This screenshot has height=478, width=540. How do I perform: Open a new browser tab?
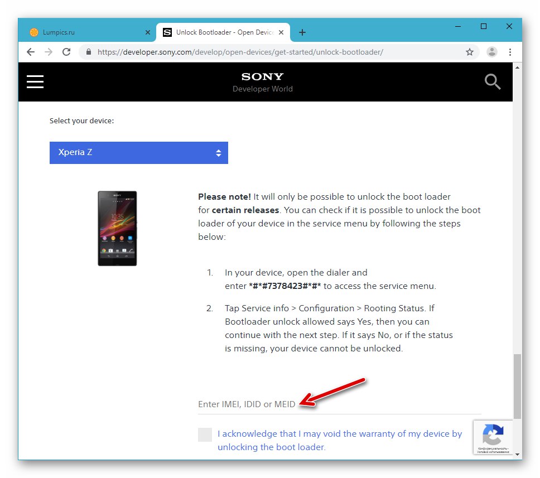pyautogui.click(x=302, y=32)
